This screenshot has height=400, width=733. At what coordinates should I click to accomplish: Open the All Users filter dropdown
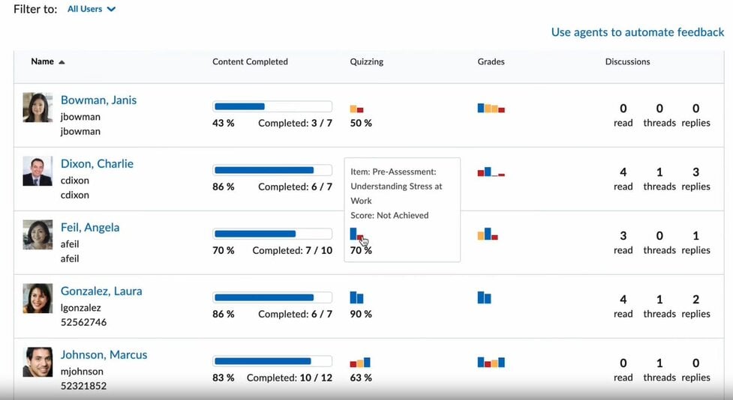92,10
